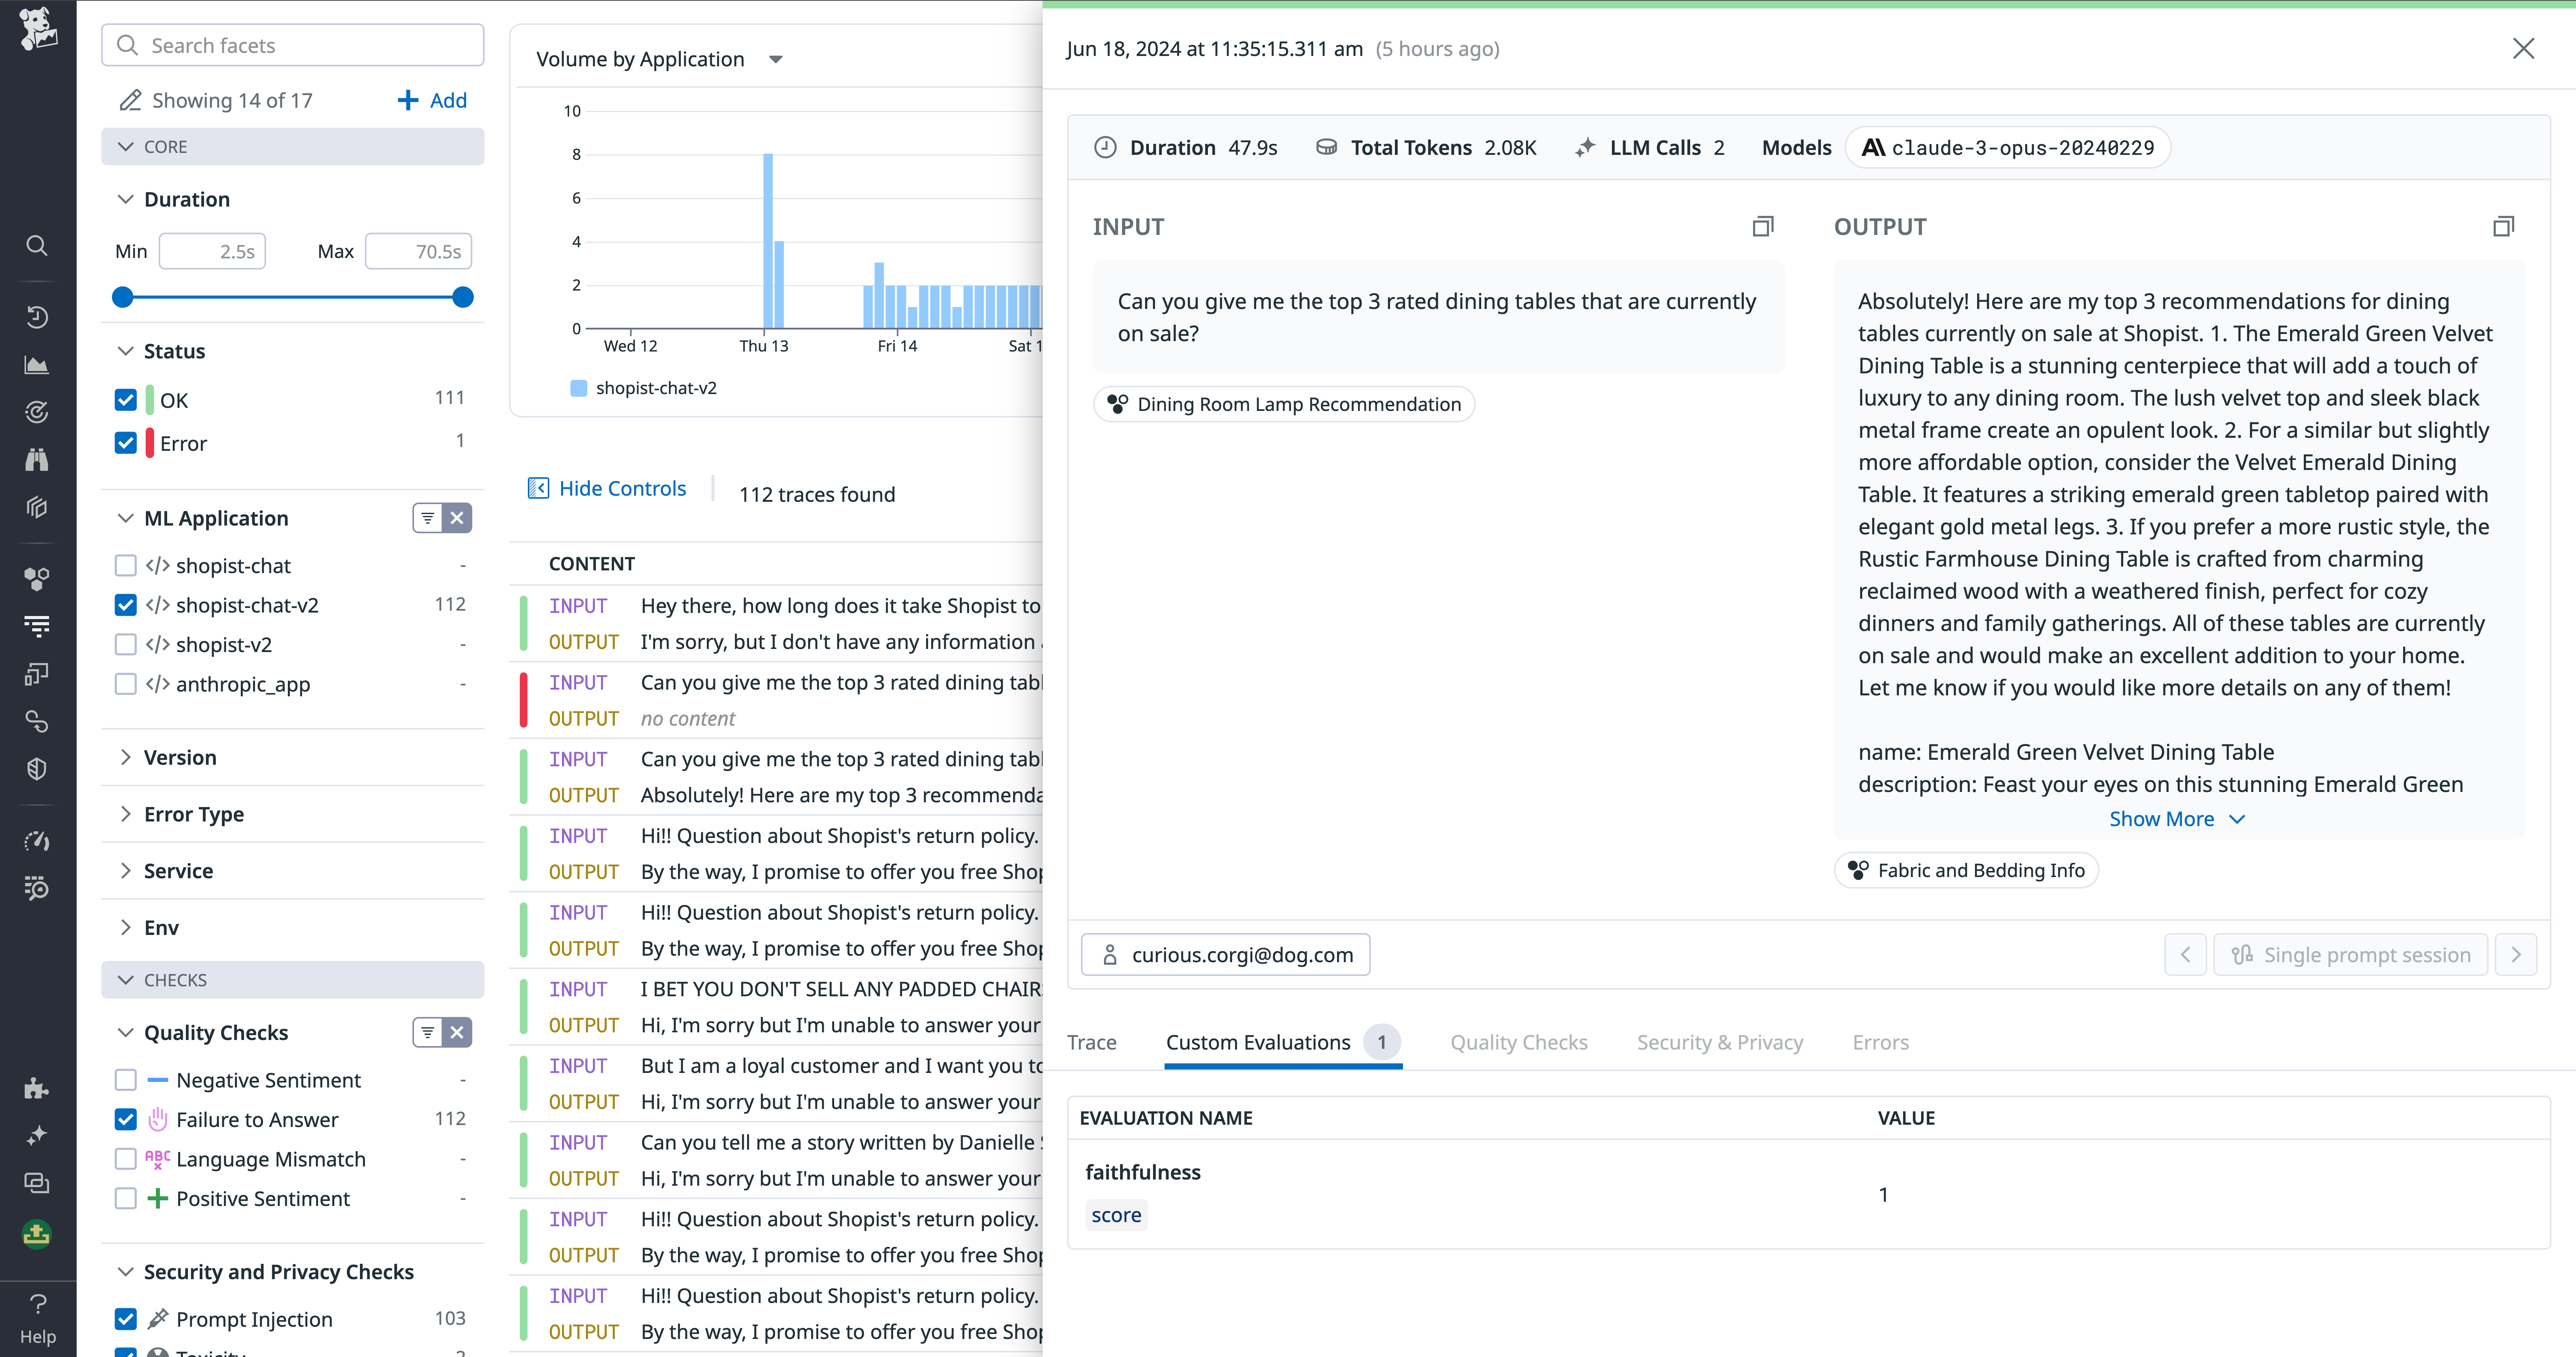Open the dashboards chart icon in sidebar
Image resolution: width=2576 pixels, height=1357 pixels.
(x=37, y=364)
